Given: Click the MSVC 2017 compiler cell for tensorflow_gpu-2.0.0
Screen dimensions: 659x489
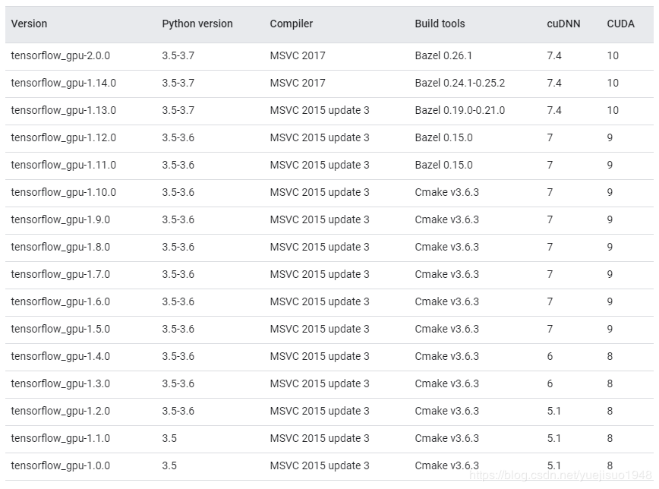Looking at the screenshot, I should click(298, 55).
